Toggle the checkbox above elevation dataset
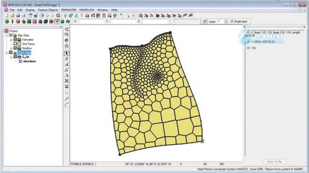The image size is (309, 173). click(15, 57)
